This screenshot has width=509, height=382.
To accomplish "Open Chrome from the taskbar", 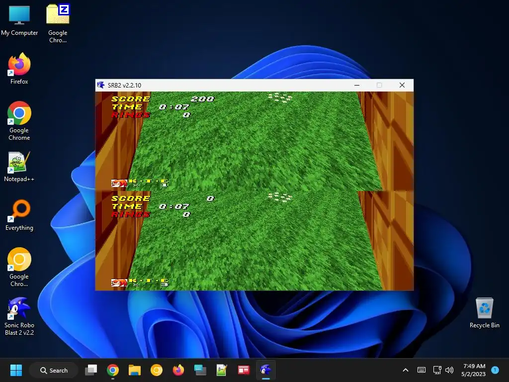I will tap(113, 370).
